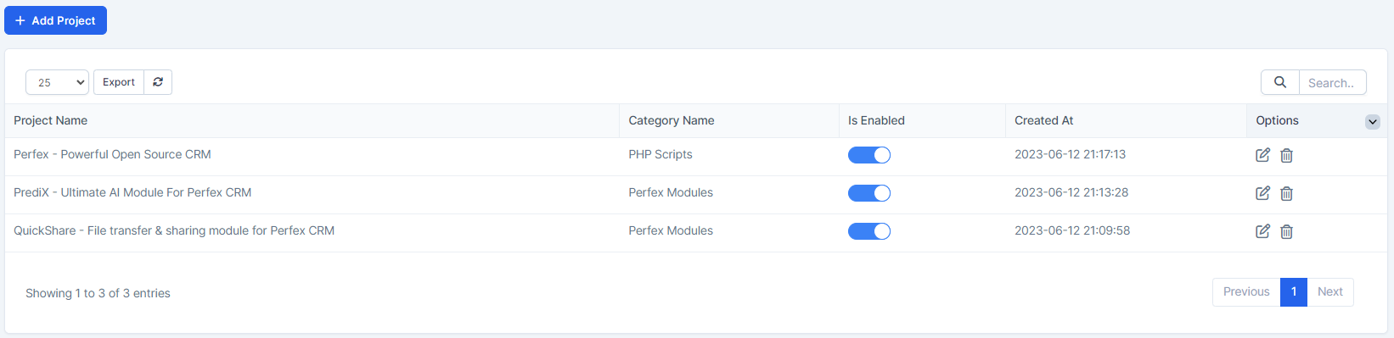Screen dimensions: 1394x338
Task: Go to pagination page 1
Action: pos(1294,291)
